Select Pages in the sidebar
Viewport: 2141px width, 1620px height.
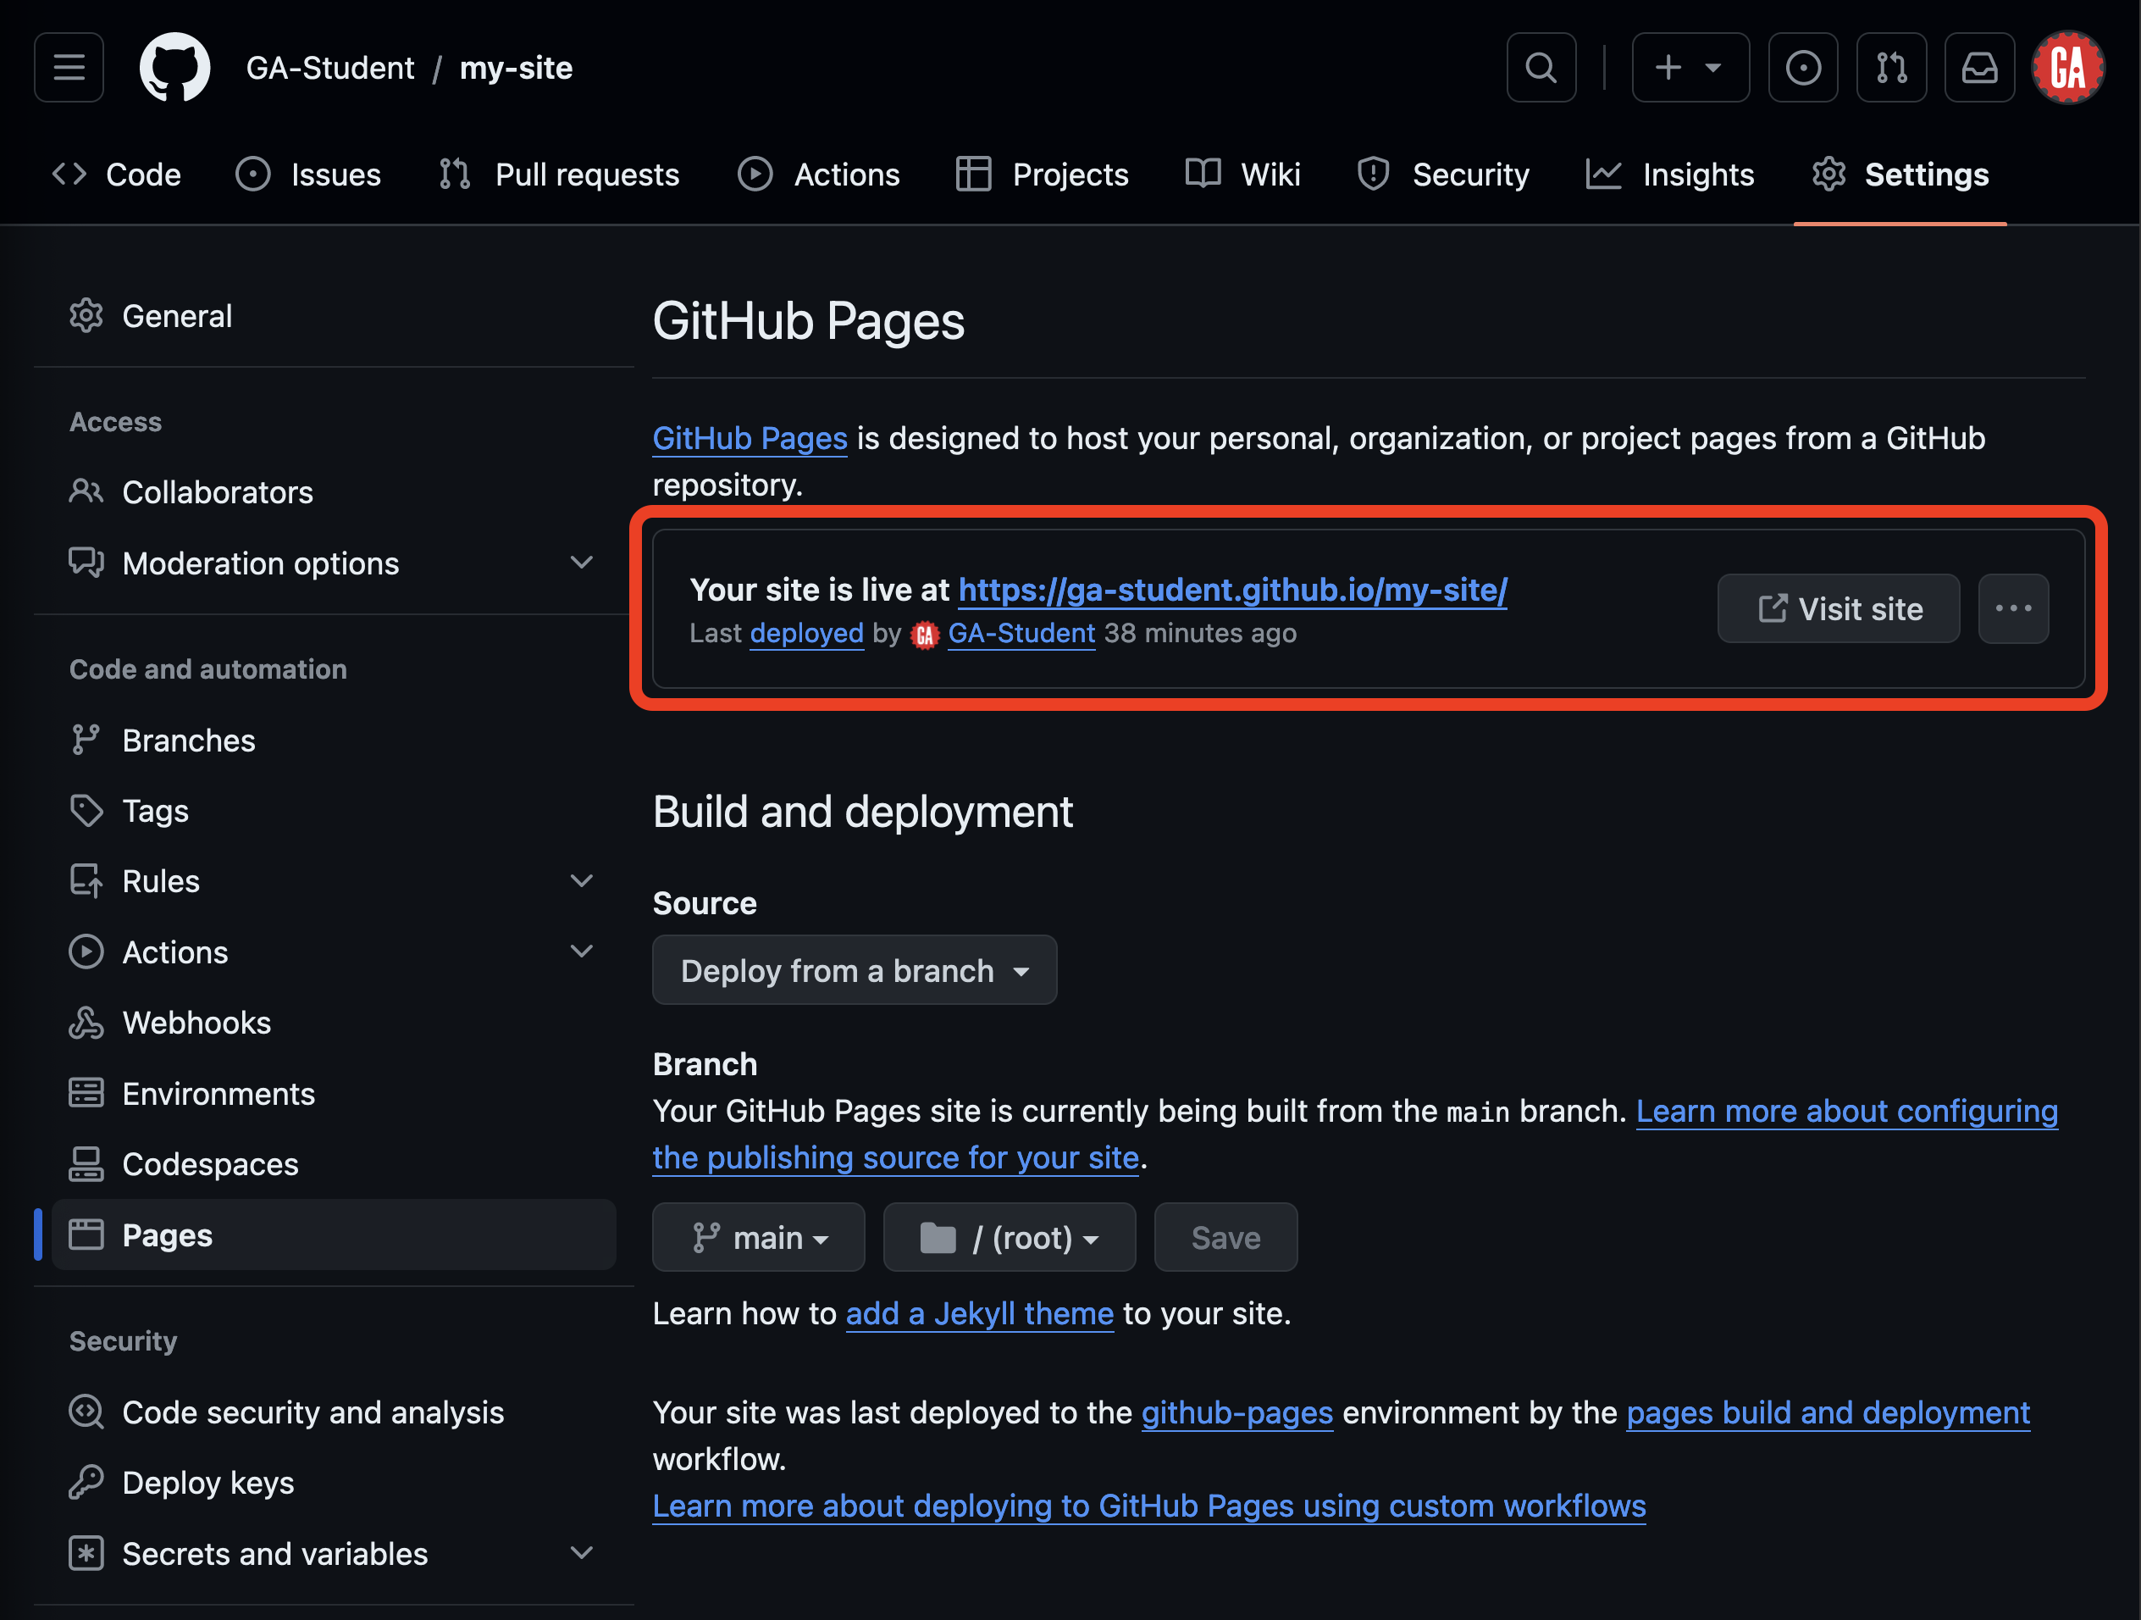click(x=167, y=1234)
